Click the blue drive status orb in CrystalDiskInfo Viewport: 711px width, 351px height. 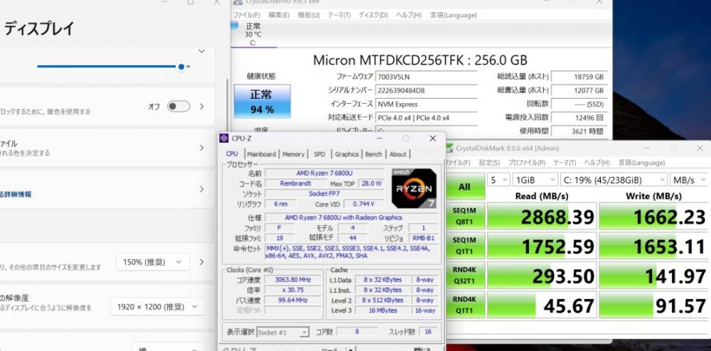pos(234,26)
